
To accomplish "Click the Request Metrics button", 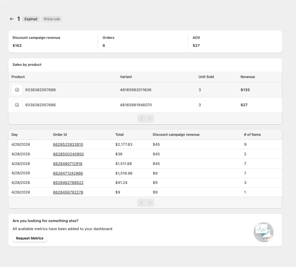I will [x=30, y=238].
